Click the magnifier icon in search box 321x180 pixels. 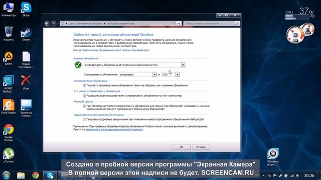pos(237,23)
